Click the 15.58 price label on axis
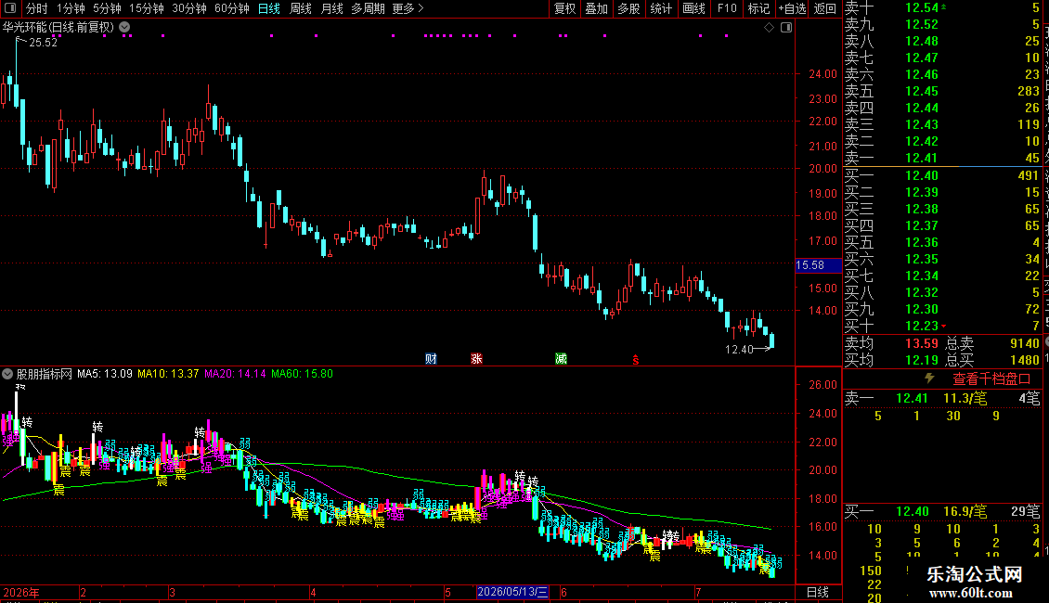 coord(818,265)
